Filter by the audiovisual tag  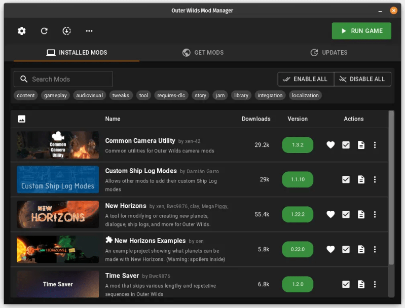pos(89,95)
